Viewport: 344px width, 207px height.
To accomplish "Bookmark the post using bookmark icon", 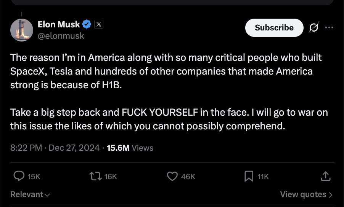I will click(249, 176).
